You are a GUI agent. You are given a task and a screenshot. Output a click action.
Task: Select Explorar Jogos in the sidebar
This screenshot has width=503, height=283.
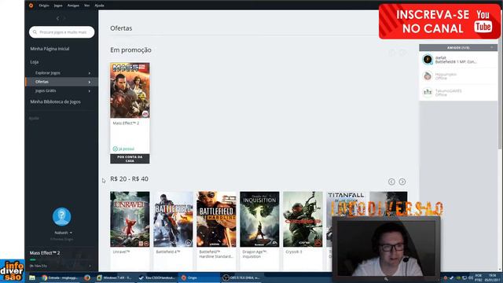click(48, 73)
